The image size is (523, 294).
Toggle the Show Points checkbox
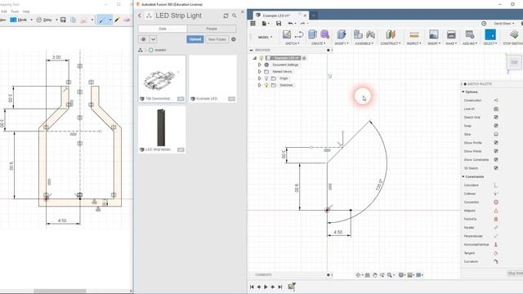click(496, 151)
